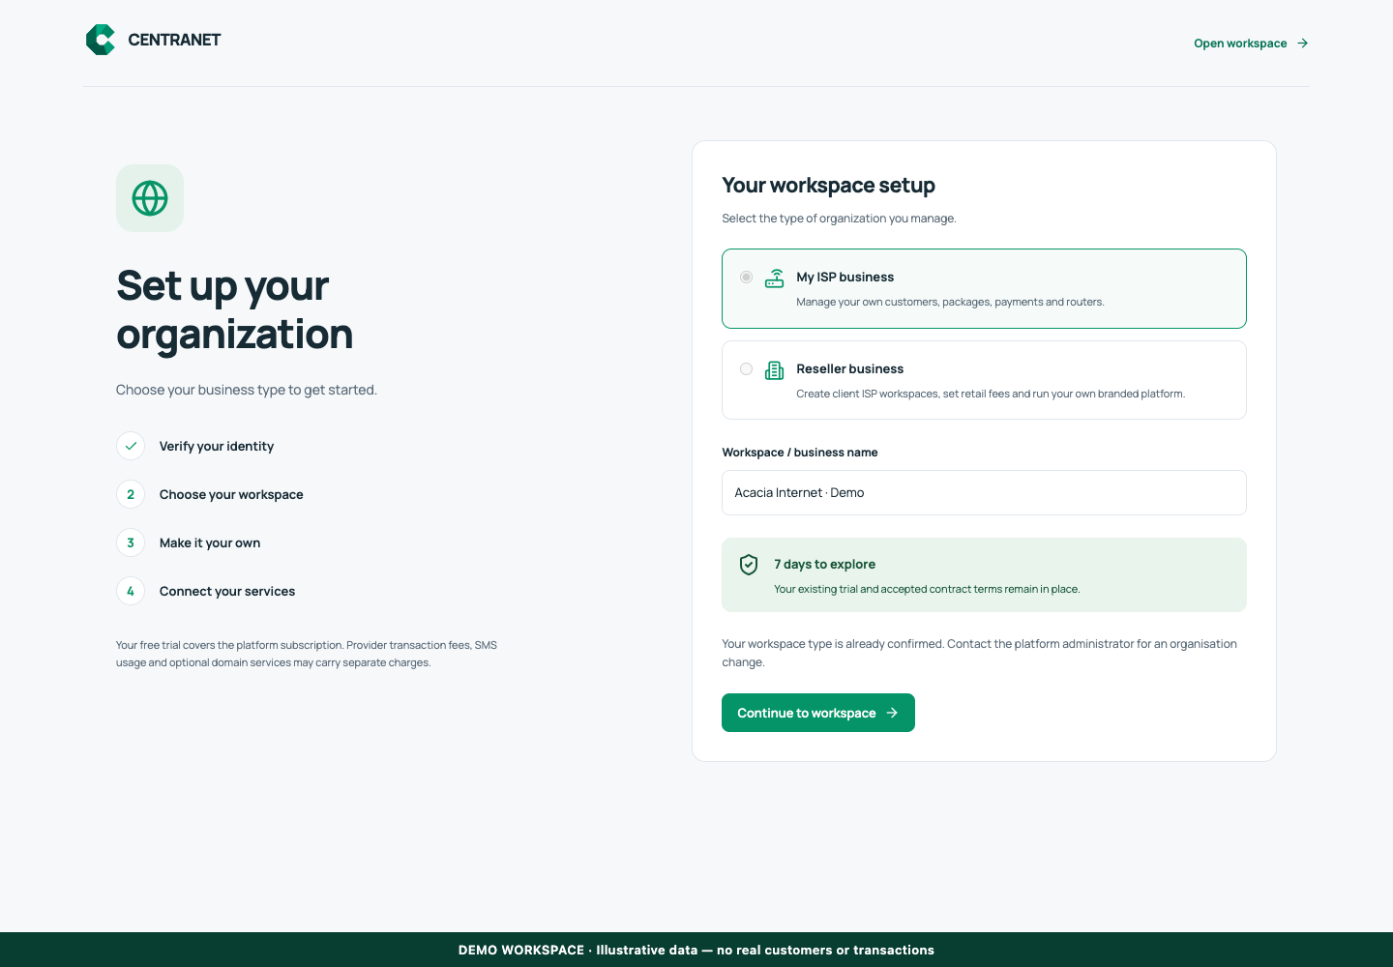Screen dimensions: 1393x967
Task: Click the My ISP business title
Action: point(845,277)
